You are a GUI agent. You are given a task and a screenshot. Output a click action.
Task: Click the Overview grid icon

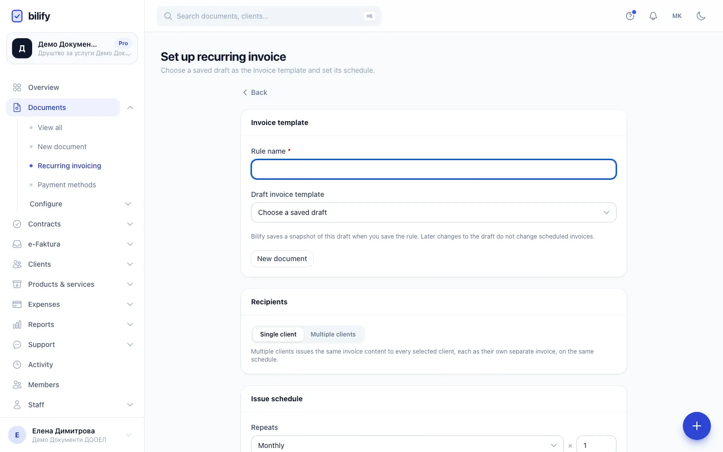point(17,87)
